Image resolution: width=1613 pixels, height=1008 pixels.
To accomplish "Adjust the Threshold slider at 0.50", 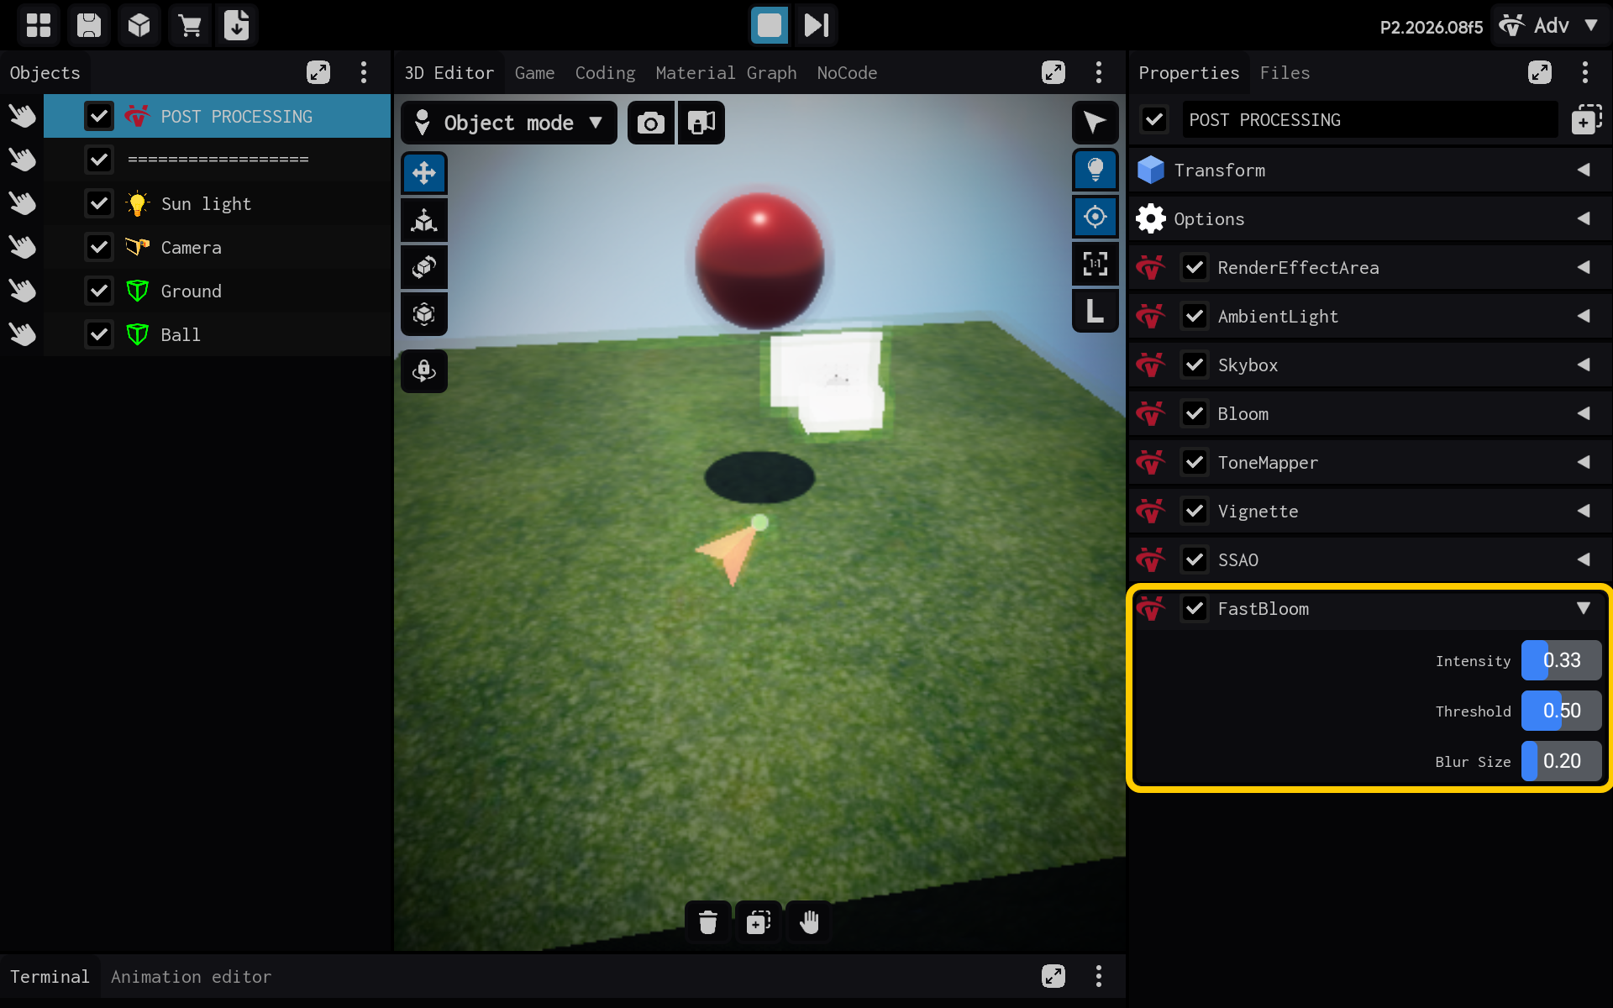I will click(x=1562, y=711).
